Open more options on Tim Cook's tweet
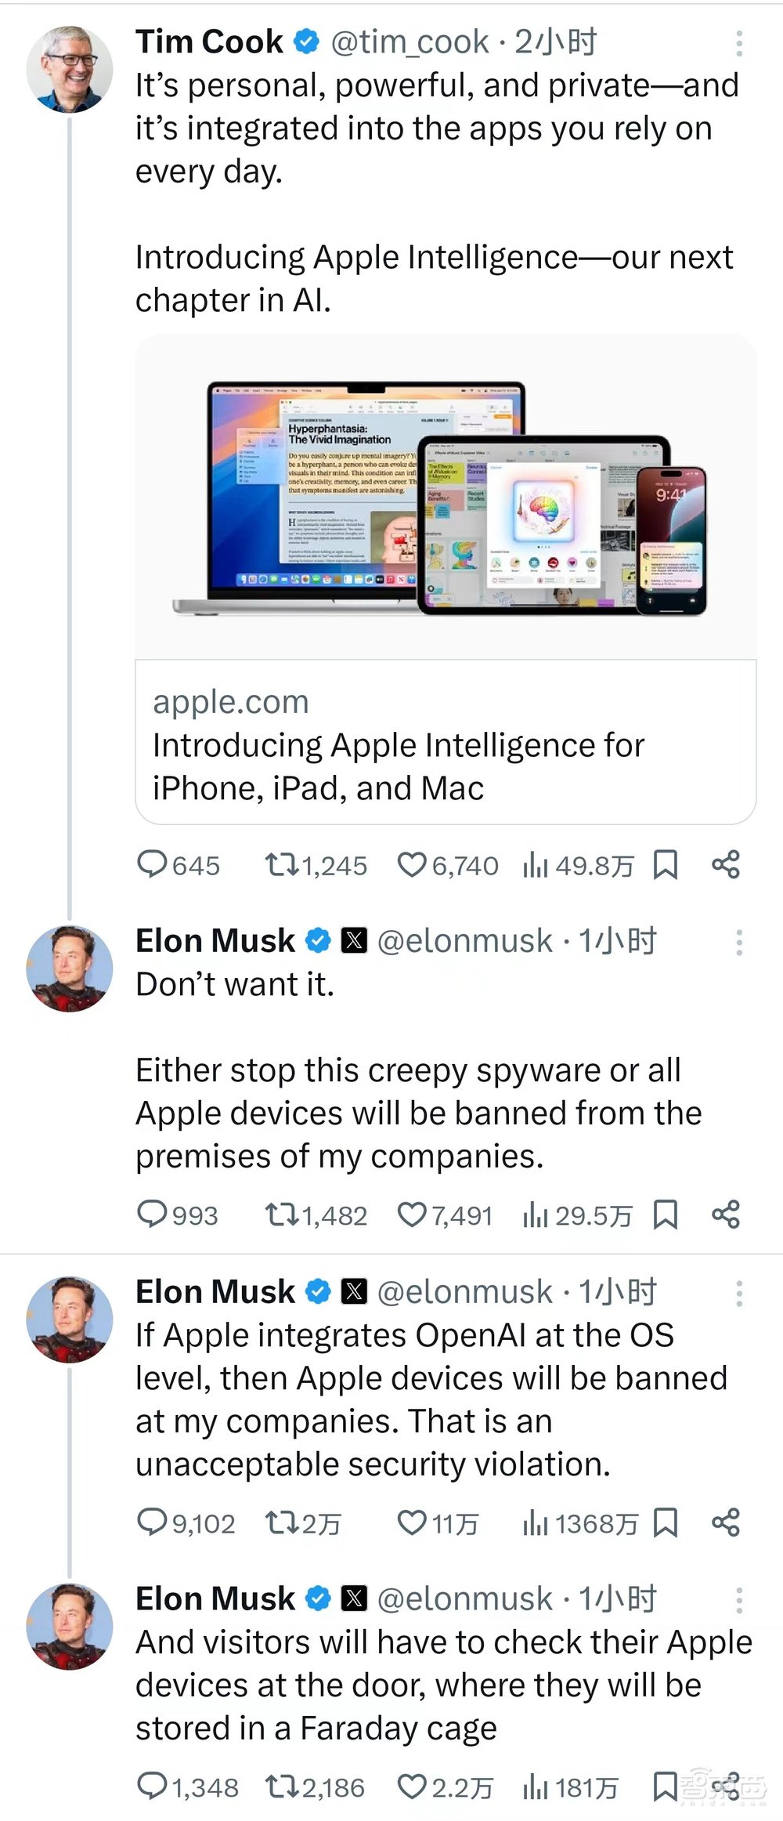 click(738, 44)
